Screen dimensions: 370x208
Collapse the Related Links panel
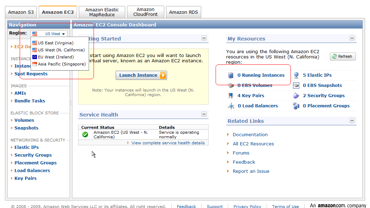[x=352, y=120]
